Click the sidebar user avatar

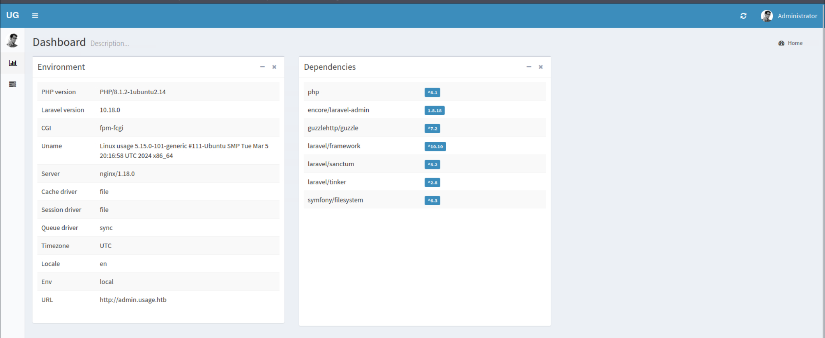[x=13, y=40]
